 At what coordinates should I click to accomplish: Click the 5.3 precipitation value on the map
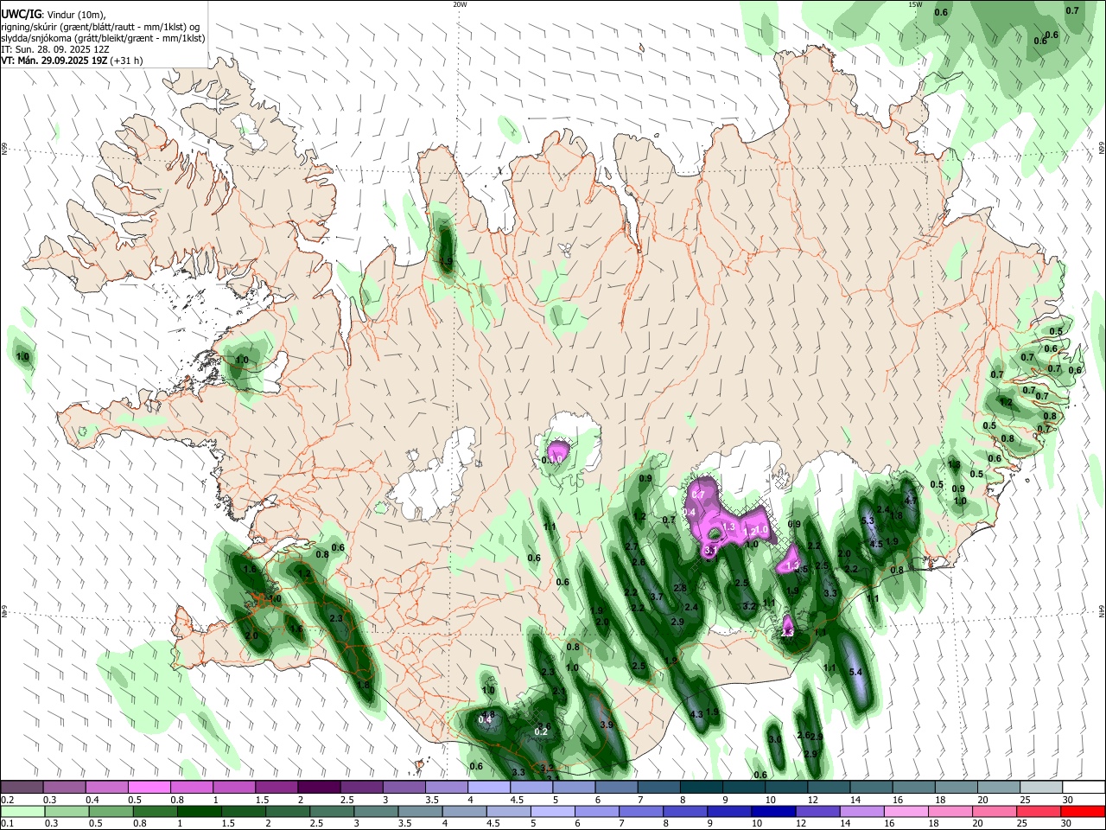(x=868, y=520)
